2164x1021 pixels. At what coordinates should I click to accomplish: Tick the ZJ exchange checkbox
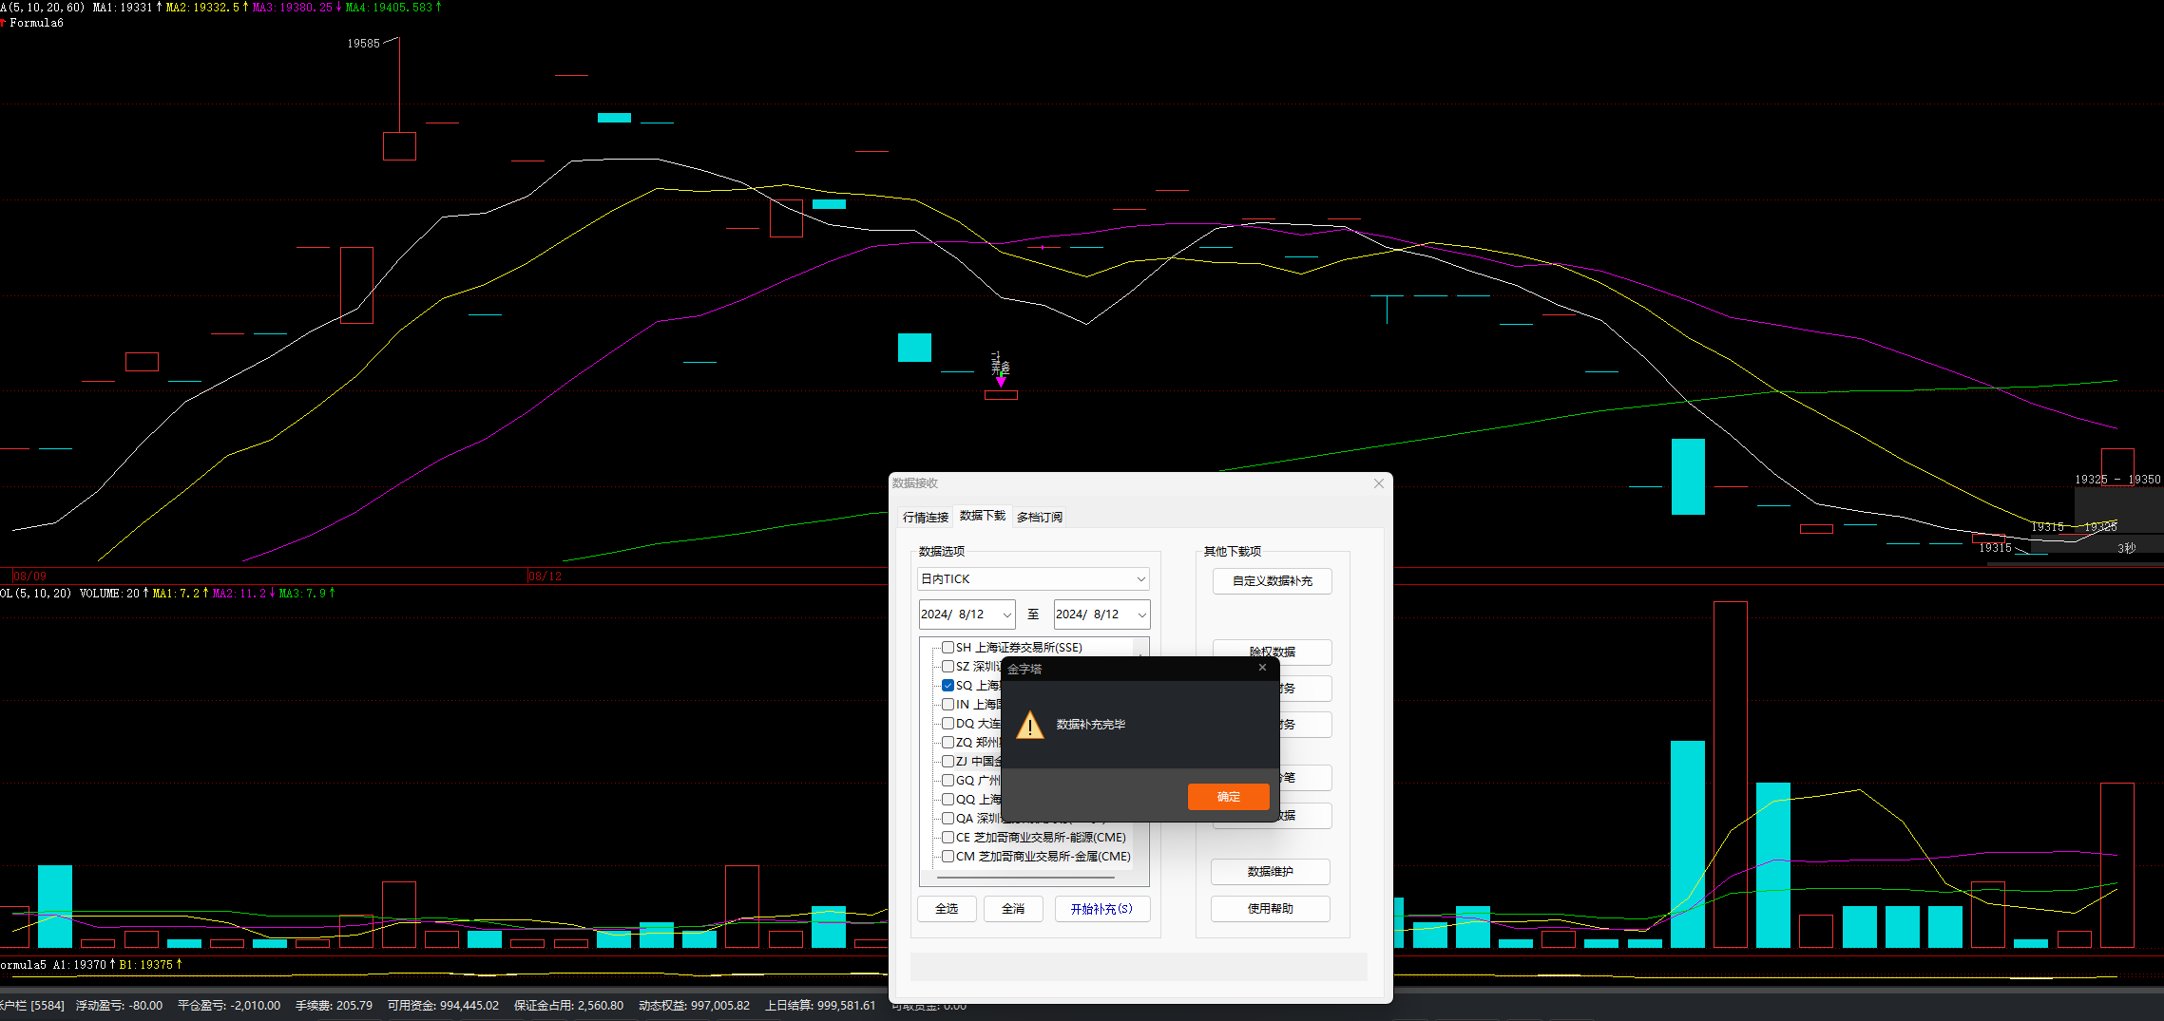[948, 762]
